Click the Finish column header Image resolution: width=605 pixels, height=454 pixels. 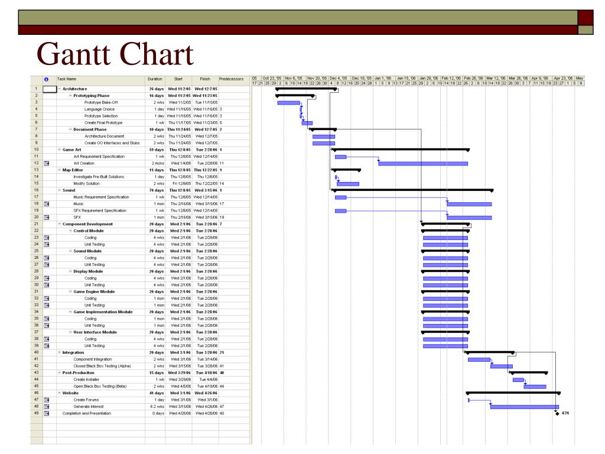coord(205,80)
